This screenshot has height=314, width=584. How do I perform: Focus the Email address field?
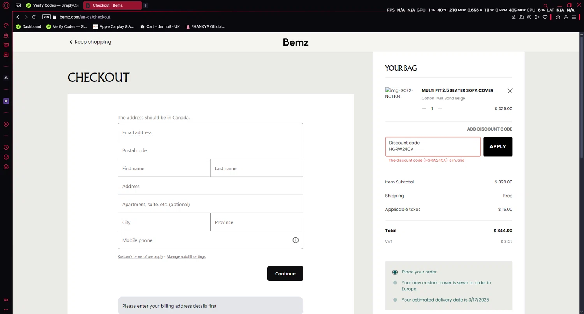coord(210,132)
